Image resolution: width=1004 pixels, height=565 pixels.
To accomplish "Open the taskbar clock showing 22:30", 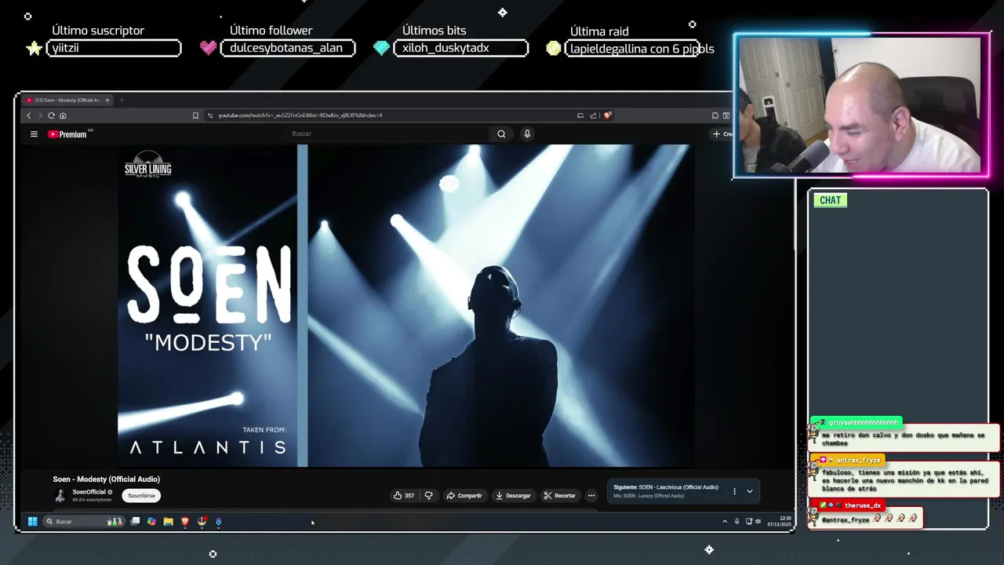I will pos(780,521).
